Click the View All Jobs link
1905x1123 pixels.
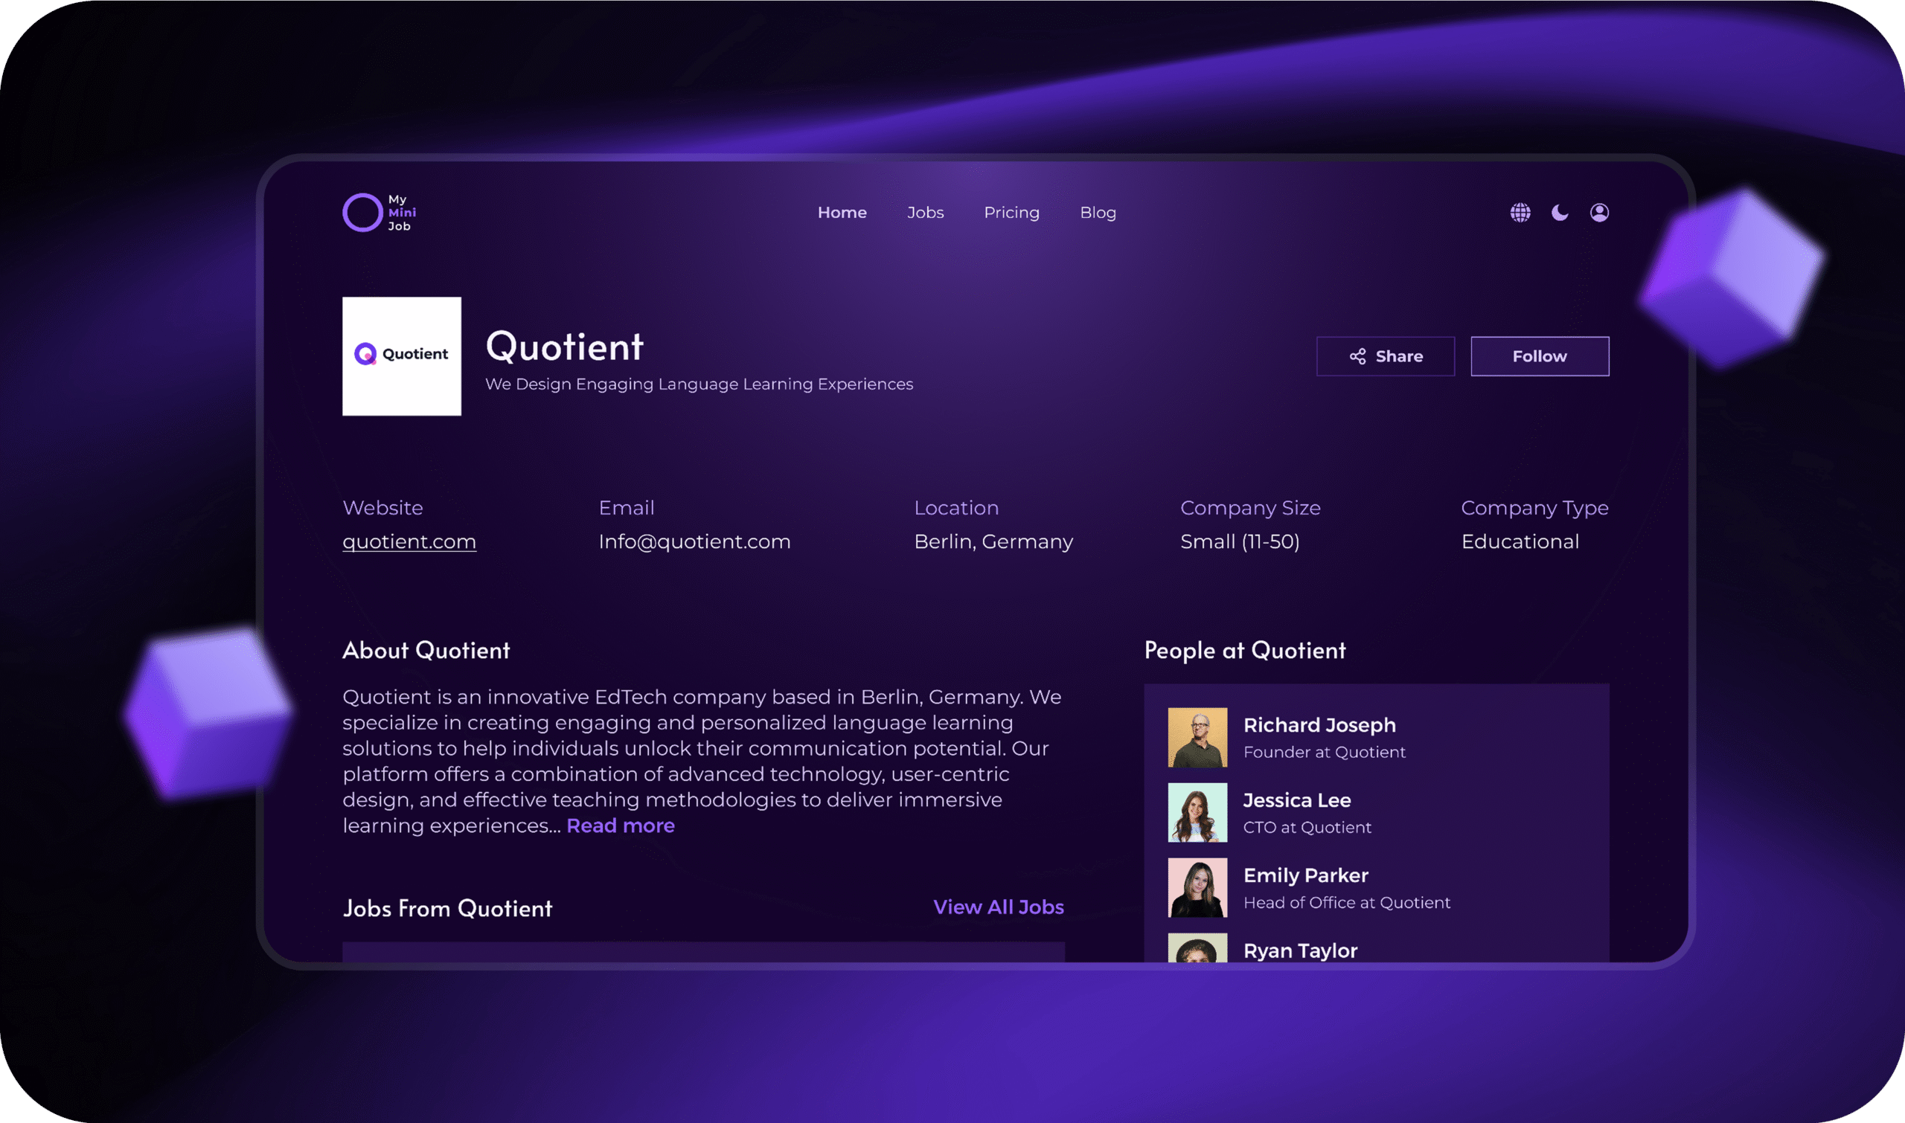tap(998, 907)
